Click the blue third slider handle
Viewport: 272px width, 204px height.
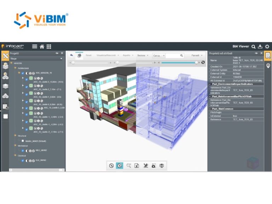pos(196,63)
